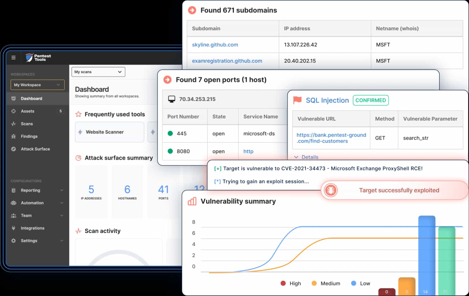
Task: Click the lightning icon on Website Scanner
Action: pyautogui.click(x=80, y=132)
